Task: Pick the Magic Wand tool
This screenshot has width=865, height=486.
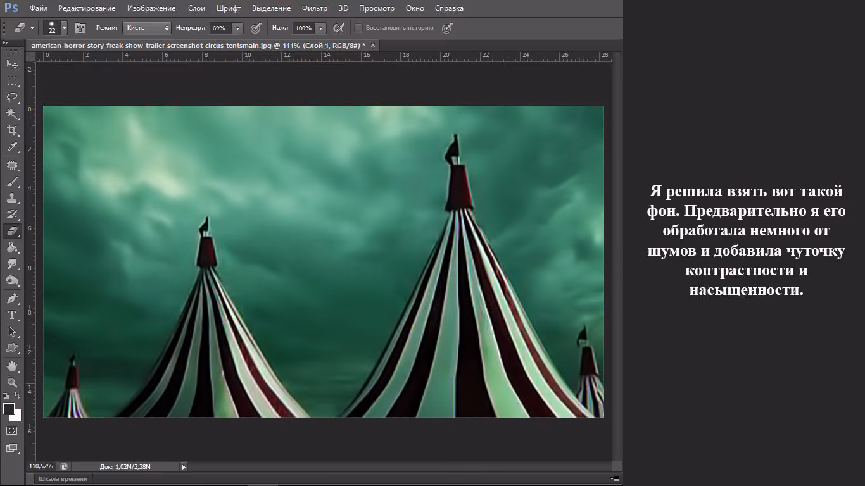Action: [12, 114]
